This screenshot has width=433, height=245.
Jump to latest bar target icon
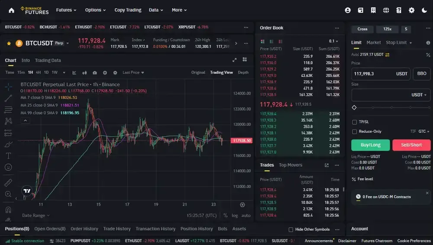coord(242,205)
